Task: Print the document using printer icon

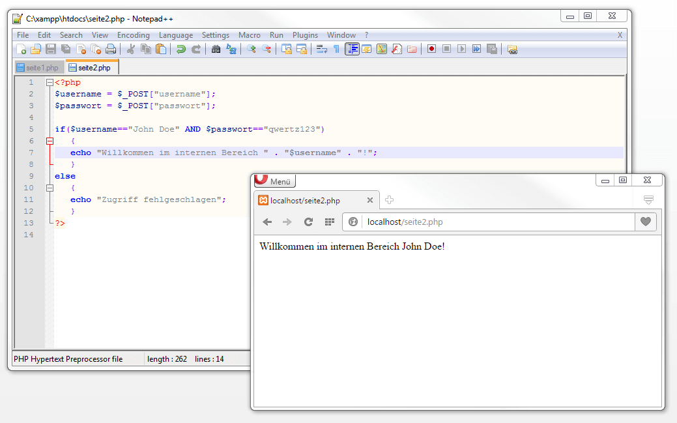Action: [x=111, y=50]
